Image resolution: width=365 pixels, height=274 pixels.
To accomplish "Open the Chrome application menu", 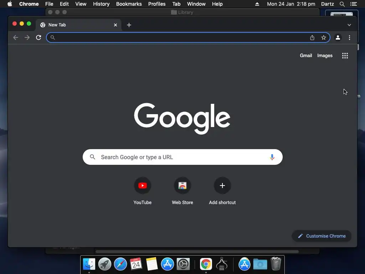I will point(29,4).
